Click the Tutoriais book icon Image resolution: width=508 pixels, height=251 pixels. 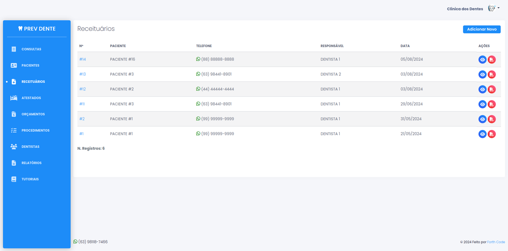click(x=14, y=179)
